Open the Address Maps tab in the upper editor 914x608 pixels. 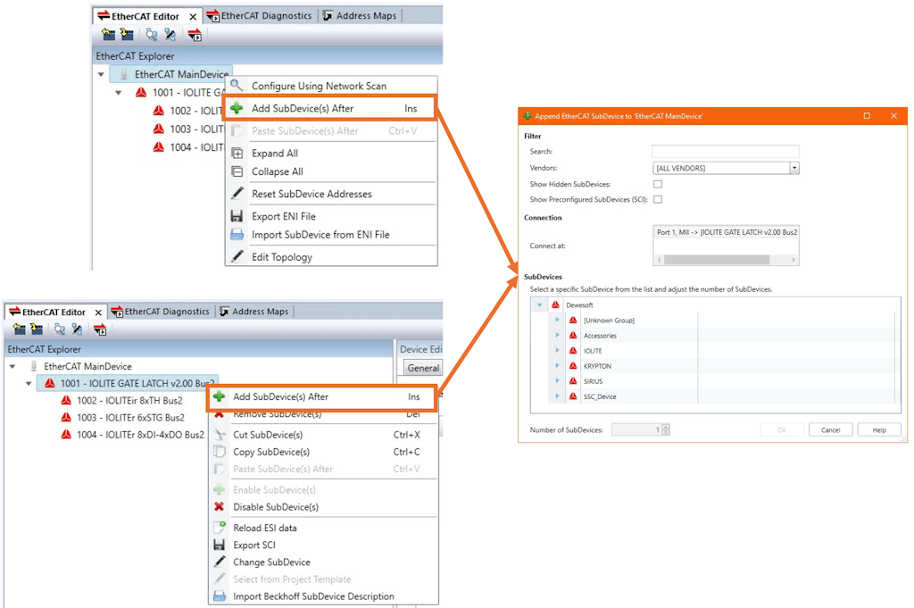pyautogui.click(x=360, y=16)
